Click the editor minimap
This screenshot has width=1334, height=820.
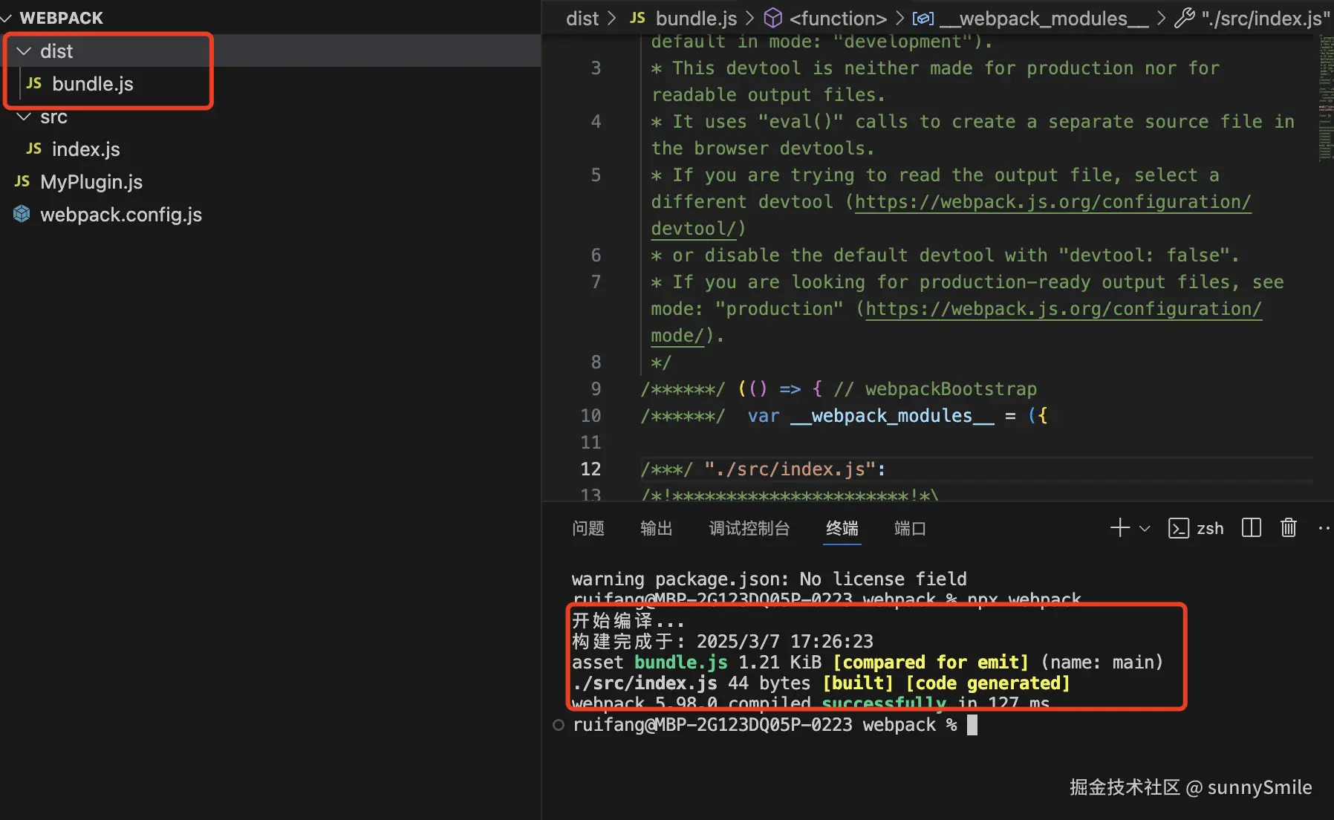(x=1325, y=98)
